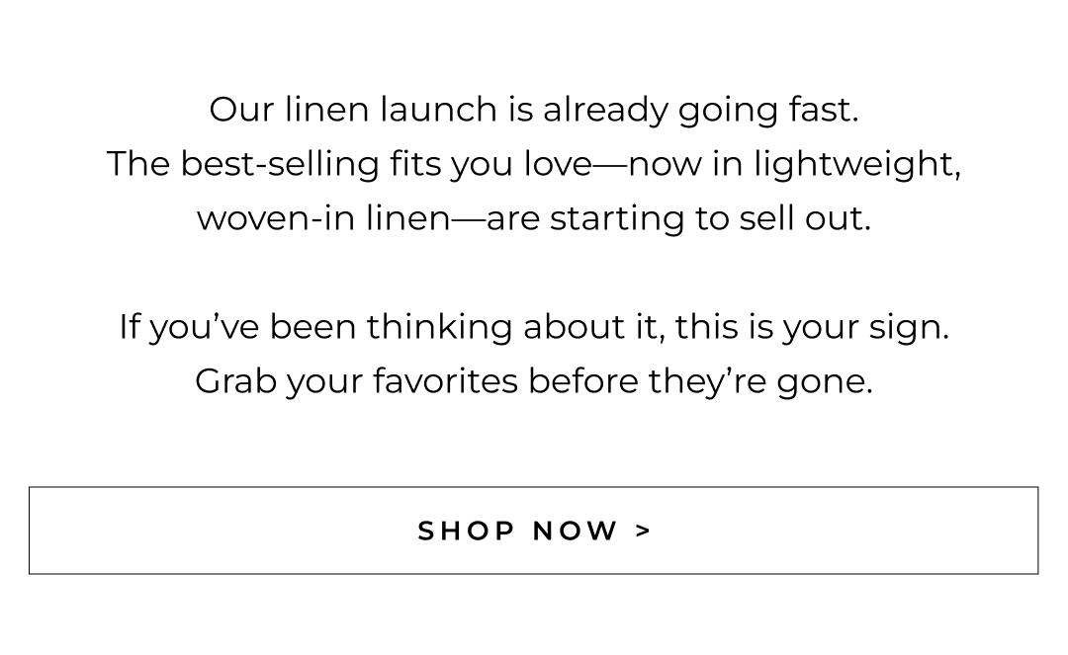Click the word "SHOP" on the button
This screenshot has height=655, width=1068.
point(466,531)
